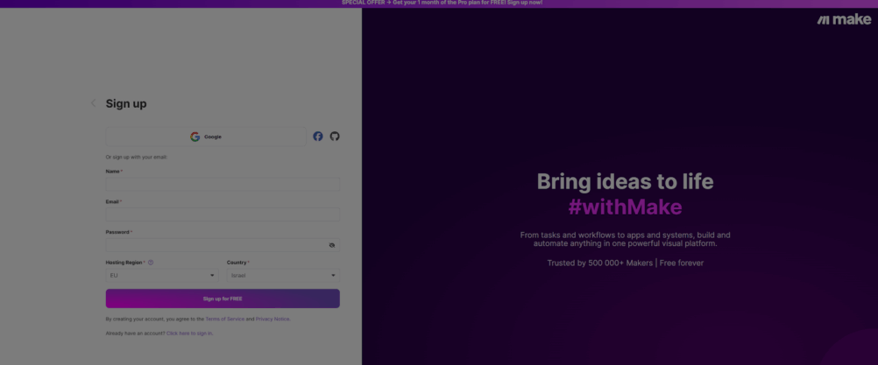Open the Hosting Region dropdown showing EU
The width and height of the screenshot is (878, 365).
coord(162,276)
